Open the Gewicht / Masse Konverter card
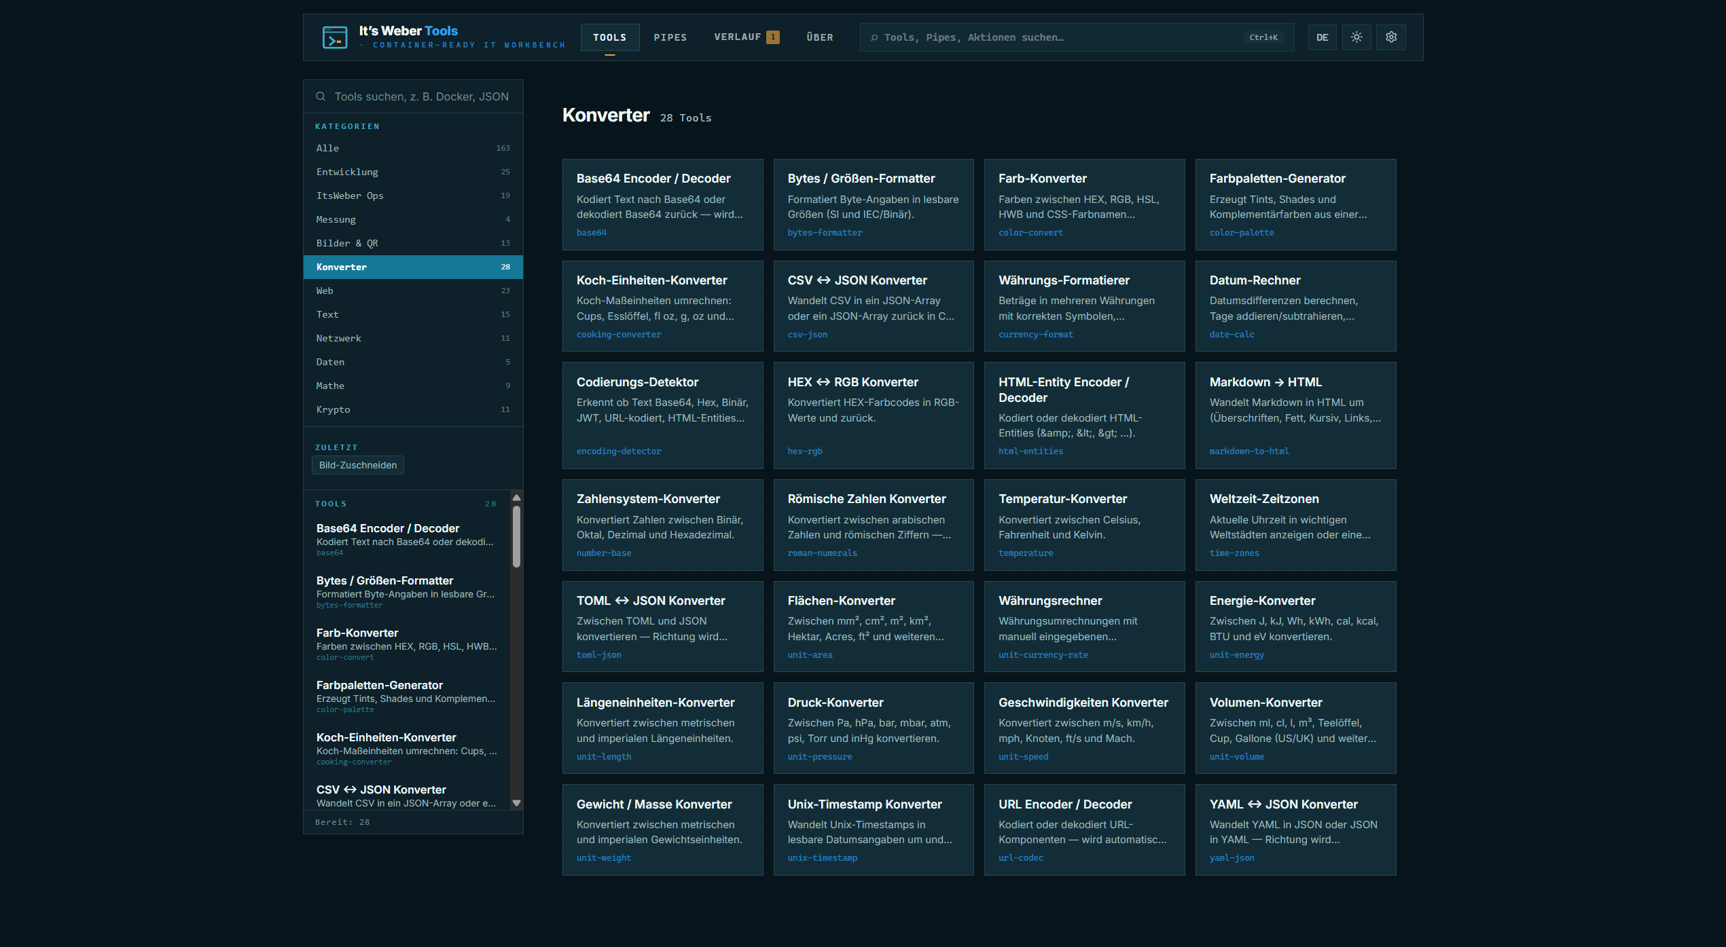1726x947 pixels. pos(662,830)
